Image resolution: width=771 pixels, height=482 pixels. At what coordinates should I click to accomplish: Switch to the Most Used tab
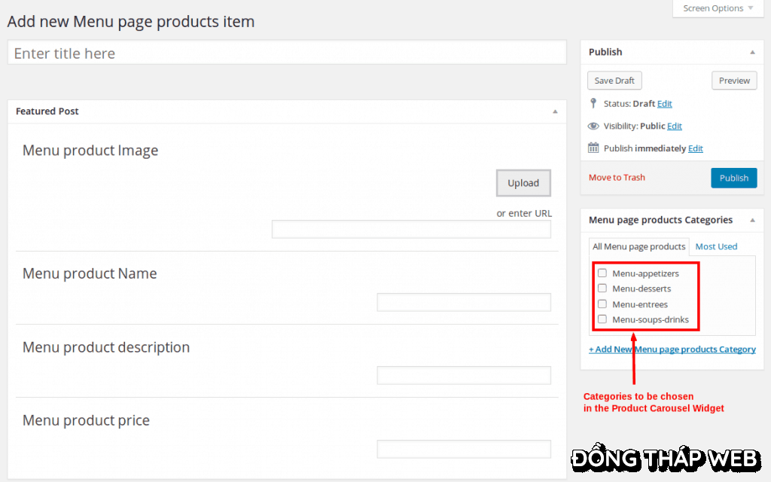pos(716,246)
